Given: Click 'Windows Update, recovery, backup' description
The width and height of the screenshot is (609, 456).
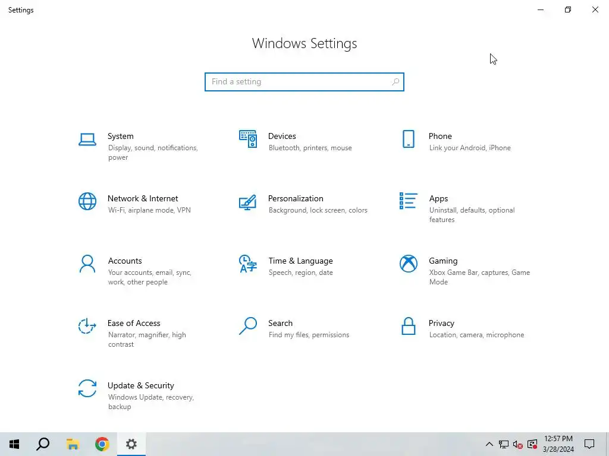Looking at the screenshot, I should 150,402.
